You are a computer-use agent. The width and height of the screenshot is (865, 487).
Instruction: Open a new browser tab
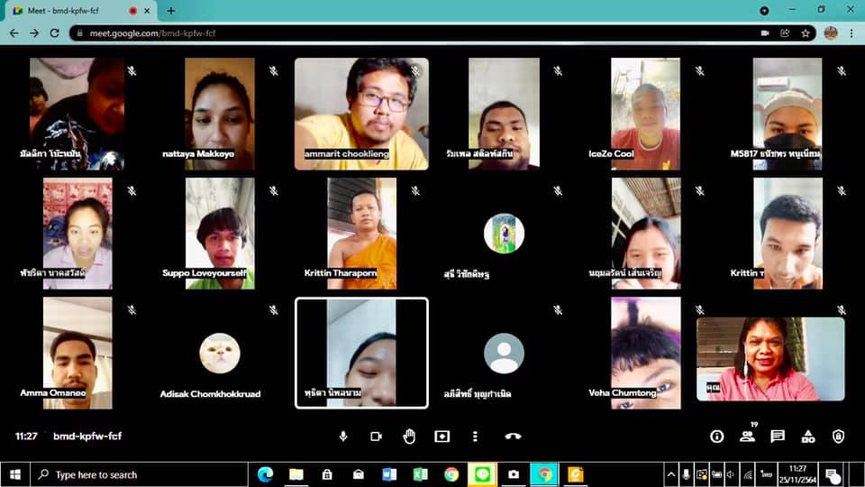pyautogui.click(x=171, y=11)
